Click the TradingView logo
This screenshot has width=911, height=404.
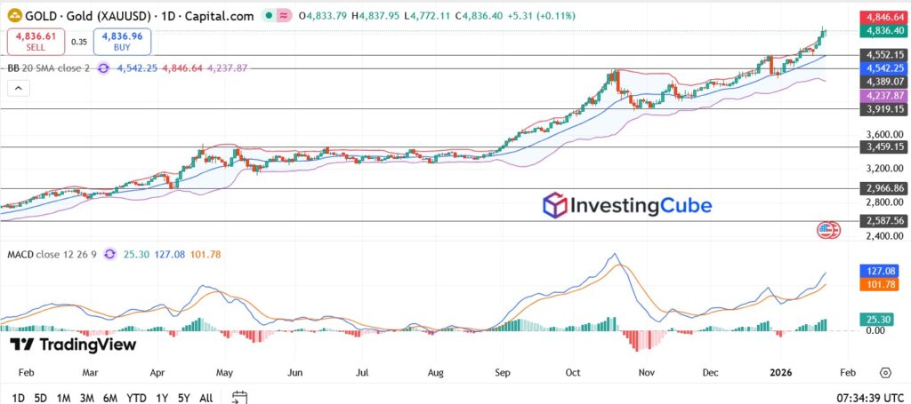click(x=73, y=345)
